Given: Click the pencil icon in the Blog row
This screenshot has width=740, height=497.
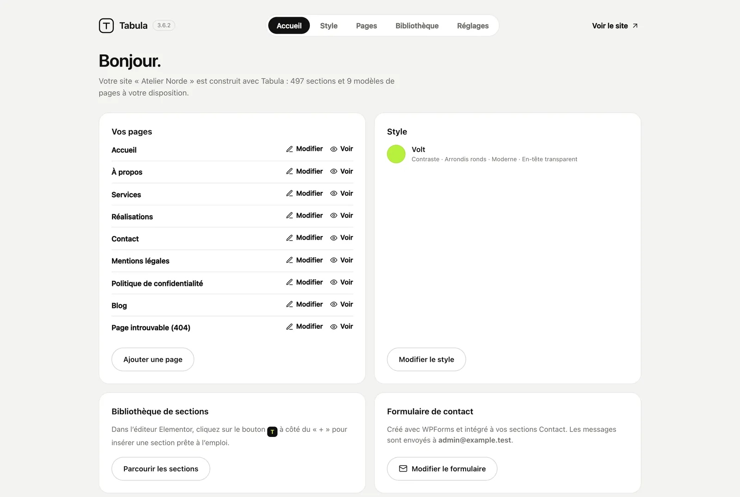Looking at the screenshot, I should pyautogui.click(x=290, y=304).
